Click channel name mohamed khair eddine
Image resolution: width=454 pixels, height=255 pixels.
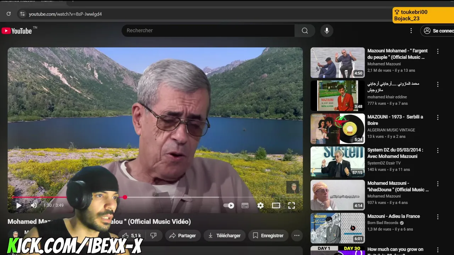coord(387,97)
